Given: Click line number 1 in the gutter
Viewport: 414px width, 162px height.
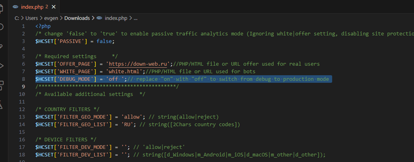Looking at the screenshot, I should (x=23, y=26).
